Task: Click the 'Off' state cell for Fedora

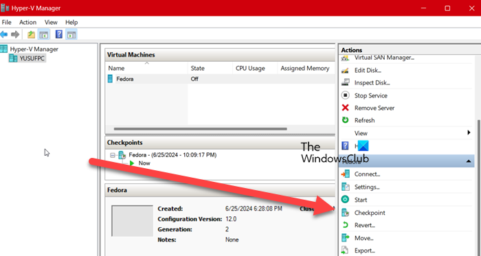Action: 194,79
